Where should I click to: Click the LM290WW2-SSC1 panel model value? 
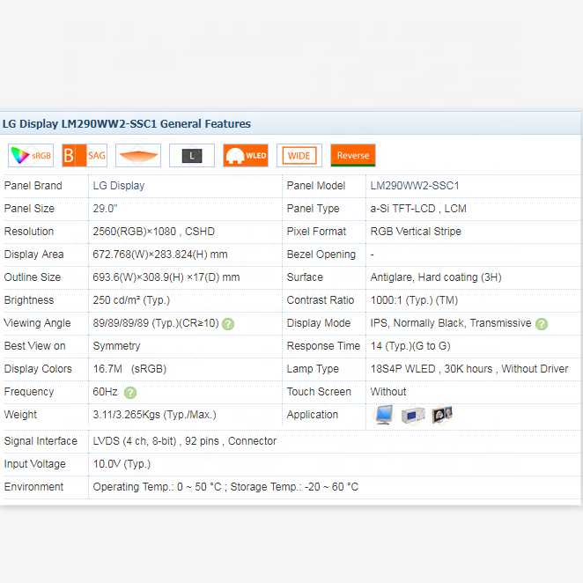point(415,186)
